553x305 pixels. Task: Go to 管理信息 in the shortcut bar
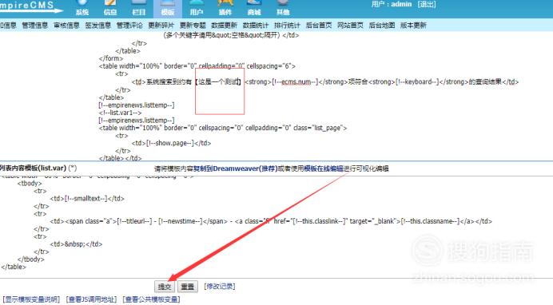tap(35, 26)
